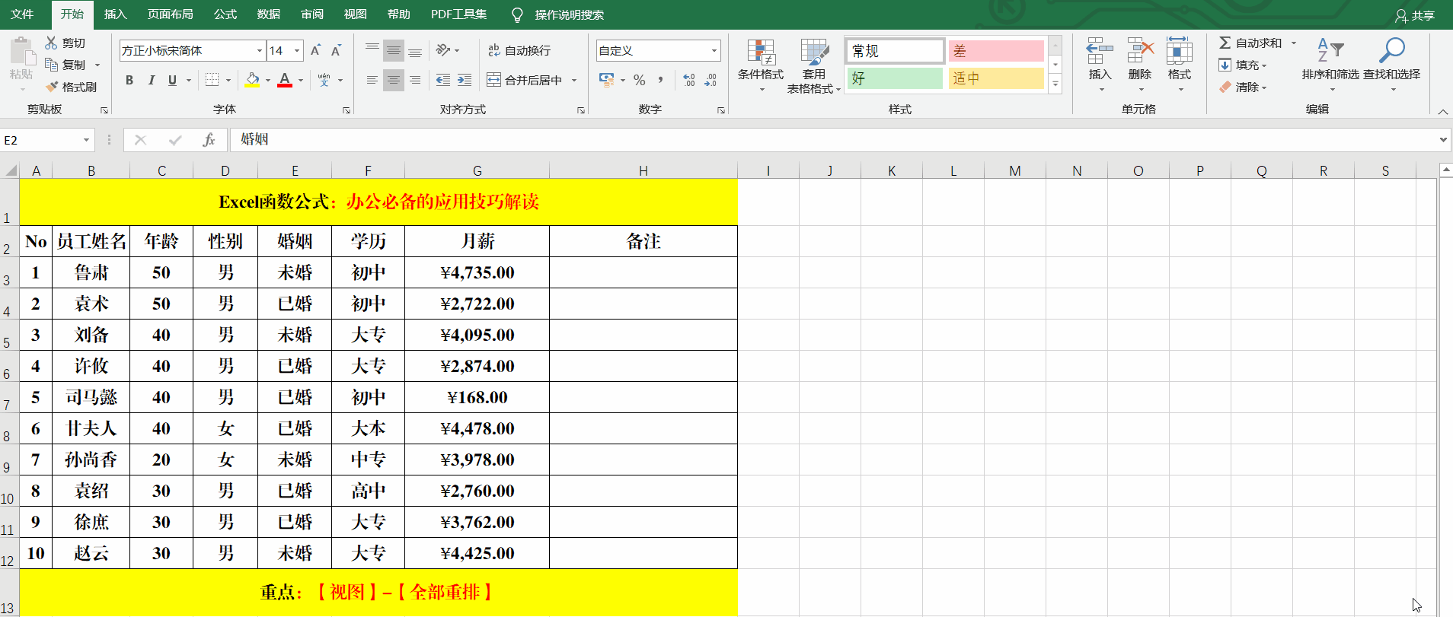The height and width of the screenshot is (617, 1453).
Task: Open Find and Select magnifier
Action: (1391, 65)
